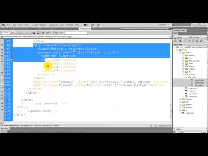208x156 pixels.
Task: Open the Site person icon menu
Action: (99, 25)
